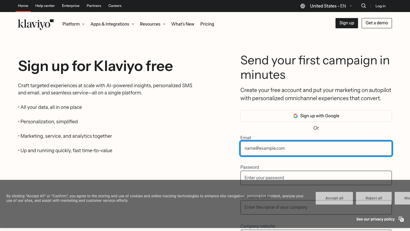This screenshot has width=410, height=231.
Task: Focus the company name input field
Action: (316, 207)
